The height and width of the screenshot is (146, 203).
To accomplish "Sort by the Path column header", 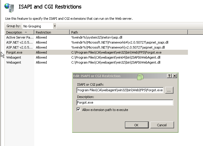I will point(129,32).
